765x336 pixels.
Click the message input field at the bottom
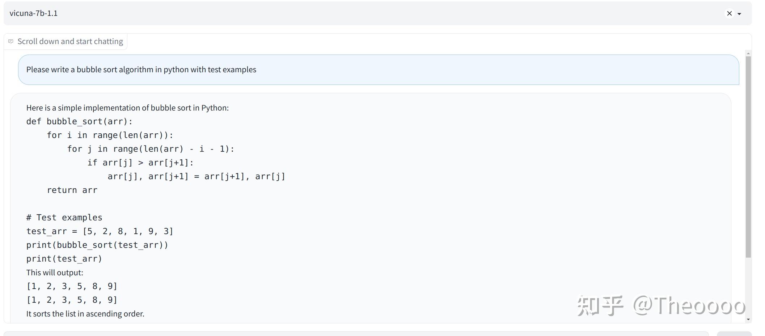point(356,334)
